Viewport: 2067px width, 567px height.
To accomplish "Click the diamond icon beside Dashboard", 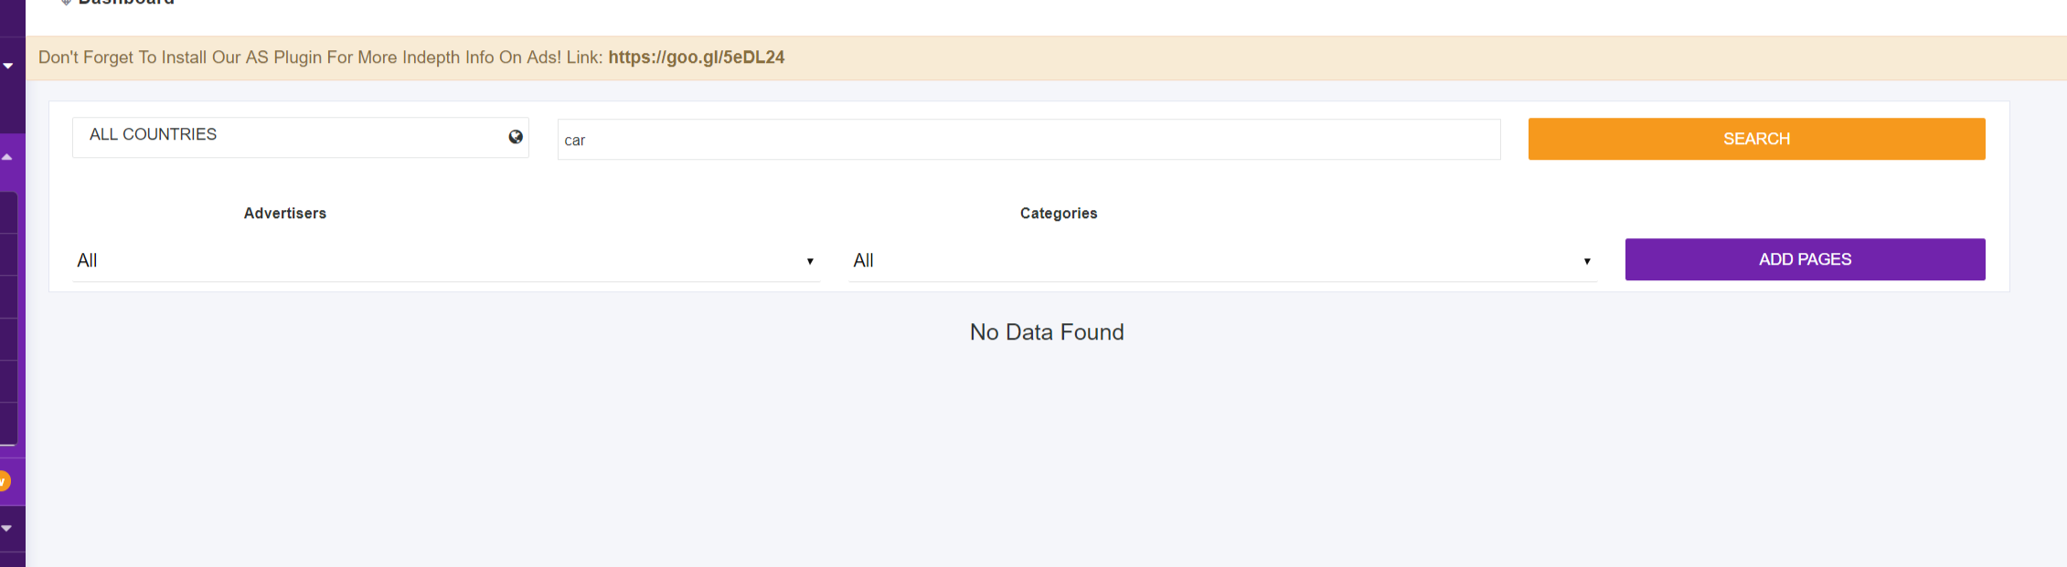I will pyautogui.click(x=66, y=2).
